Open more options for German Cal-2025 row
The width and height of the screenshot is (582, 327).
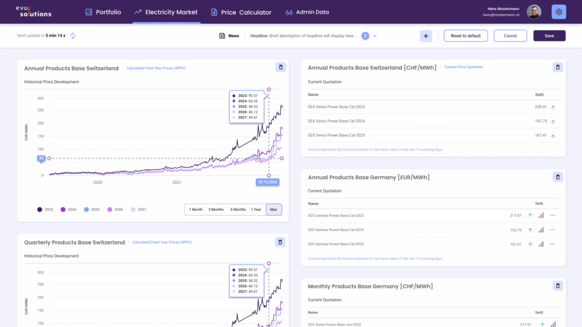coord(552,244)
